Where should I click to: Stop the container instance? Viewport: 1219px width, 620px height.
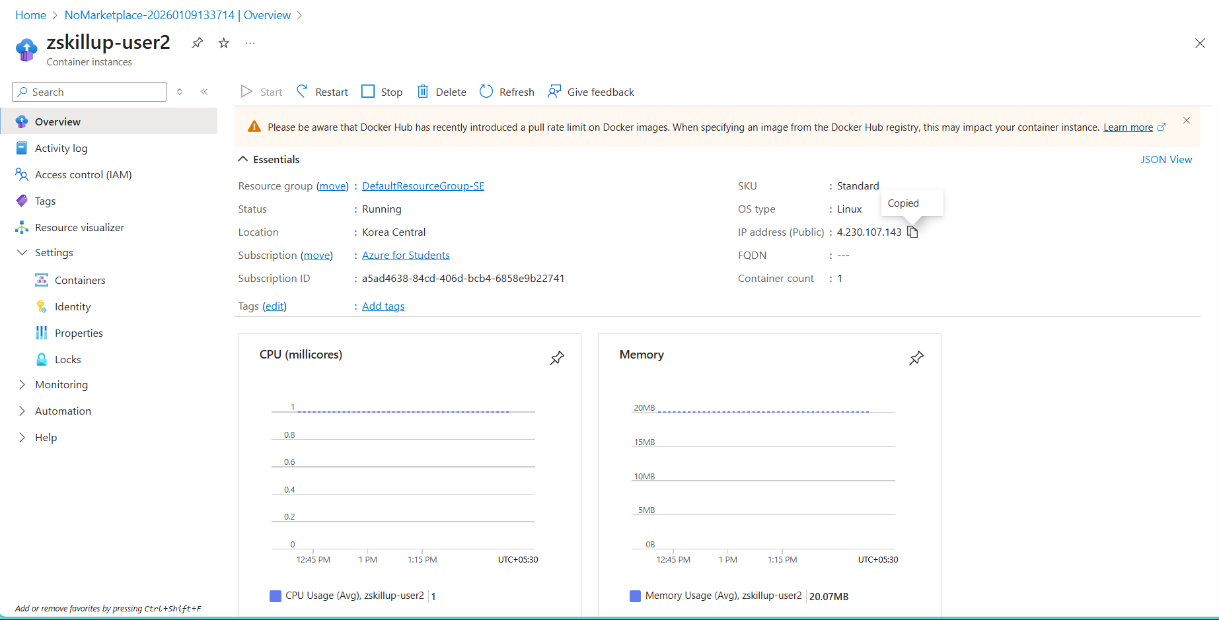coord(383,92)
